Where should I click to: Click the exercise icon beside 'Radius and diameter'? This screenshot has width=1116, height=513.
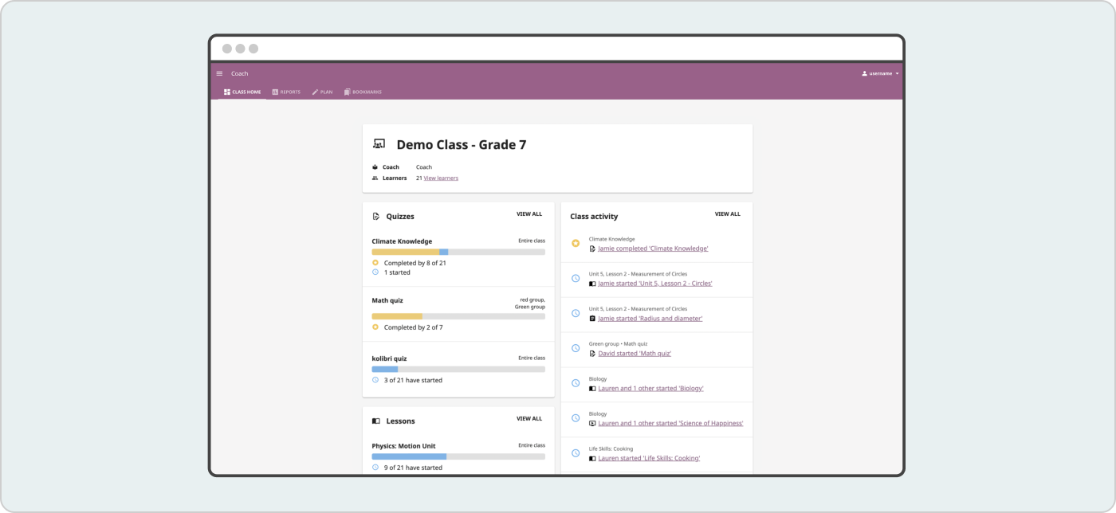point(591,318)
